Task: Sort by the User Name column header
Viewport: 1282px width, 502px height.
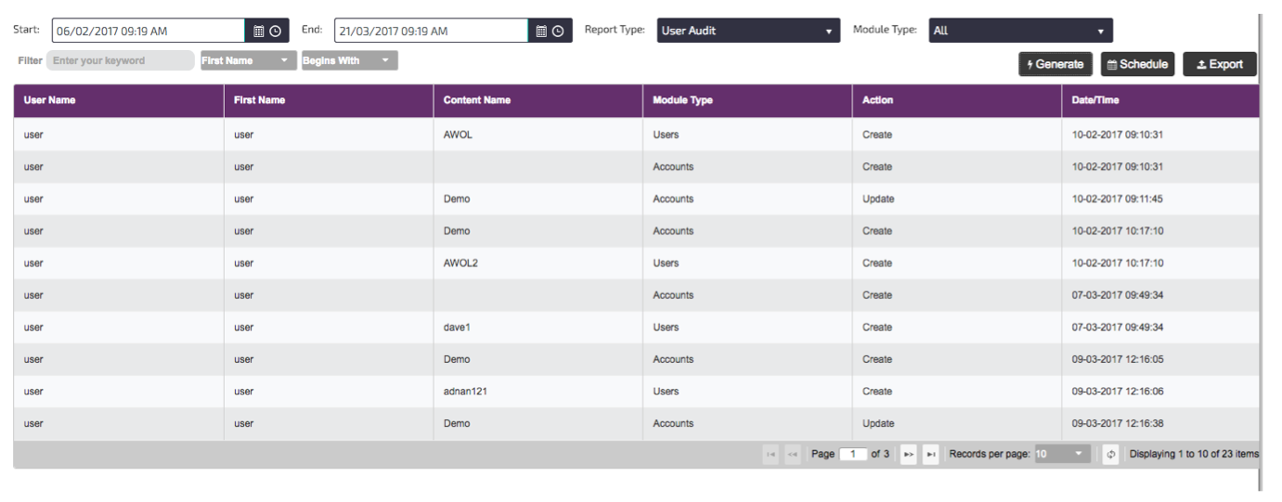Action: tap(50, 100)
